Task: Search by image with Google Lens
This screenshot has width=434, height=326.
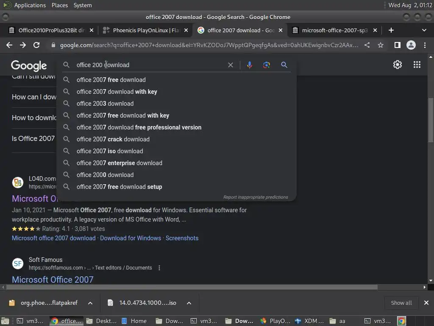Action: tap(266, 65)
